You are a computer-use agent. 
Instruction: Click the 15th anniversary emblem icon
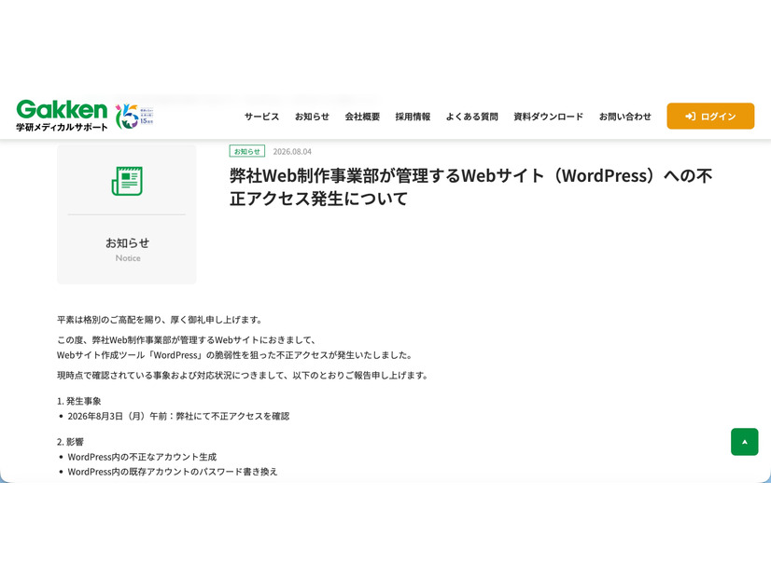(x=134, y=116)
